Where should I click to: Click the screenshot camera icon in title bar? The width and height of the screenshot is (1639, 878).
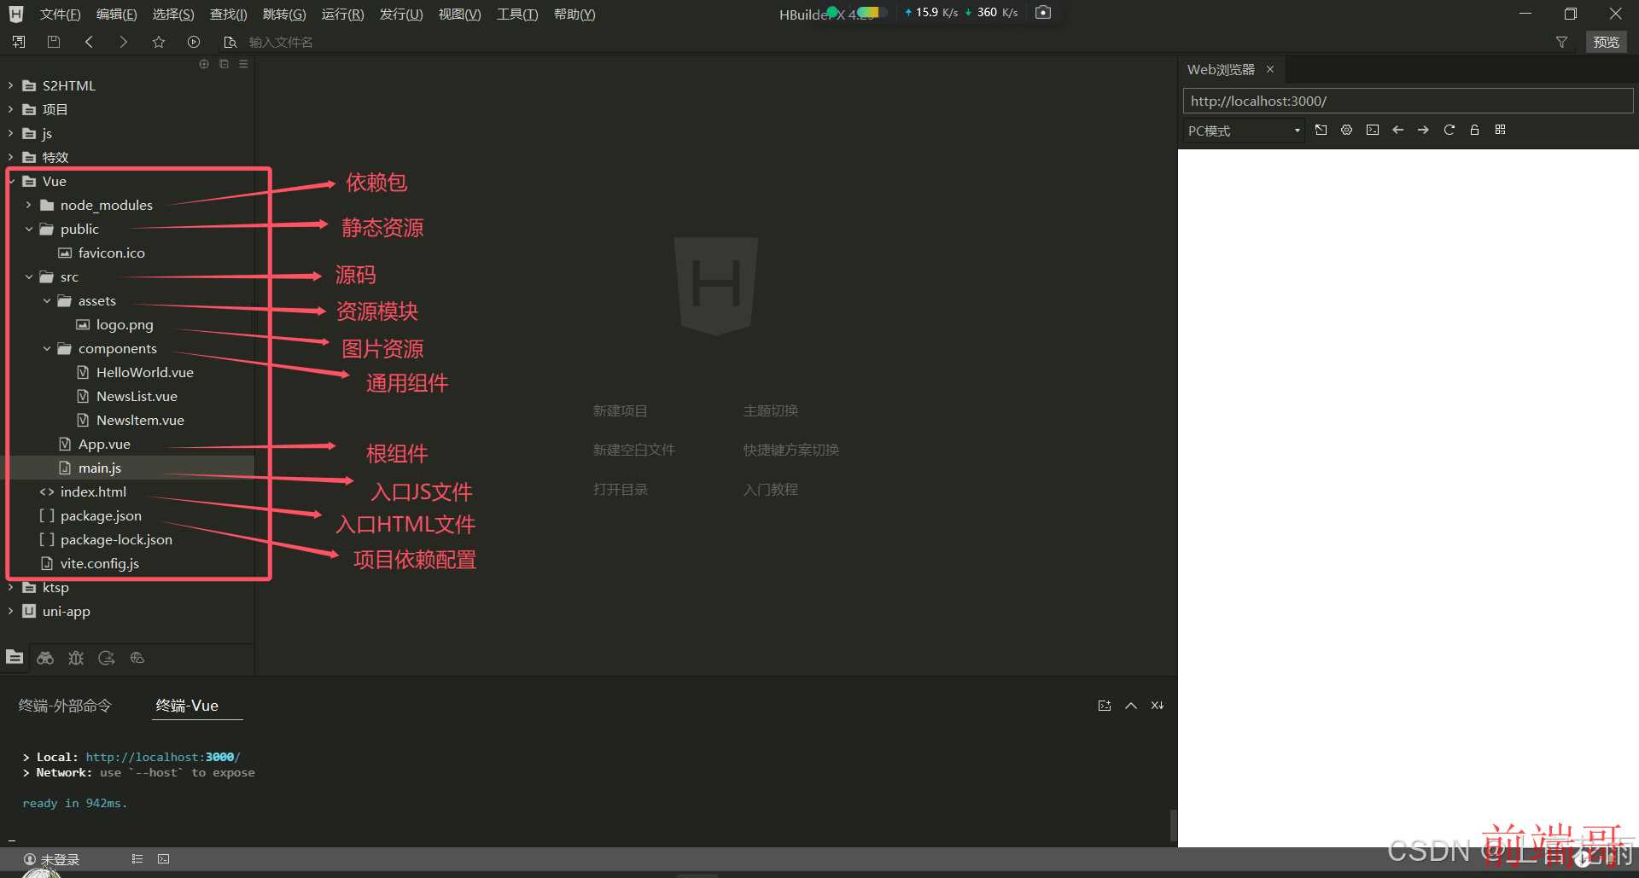pos(1043,13)
